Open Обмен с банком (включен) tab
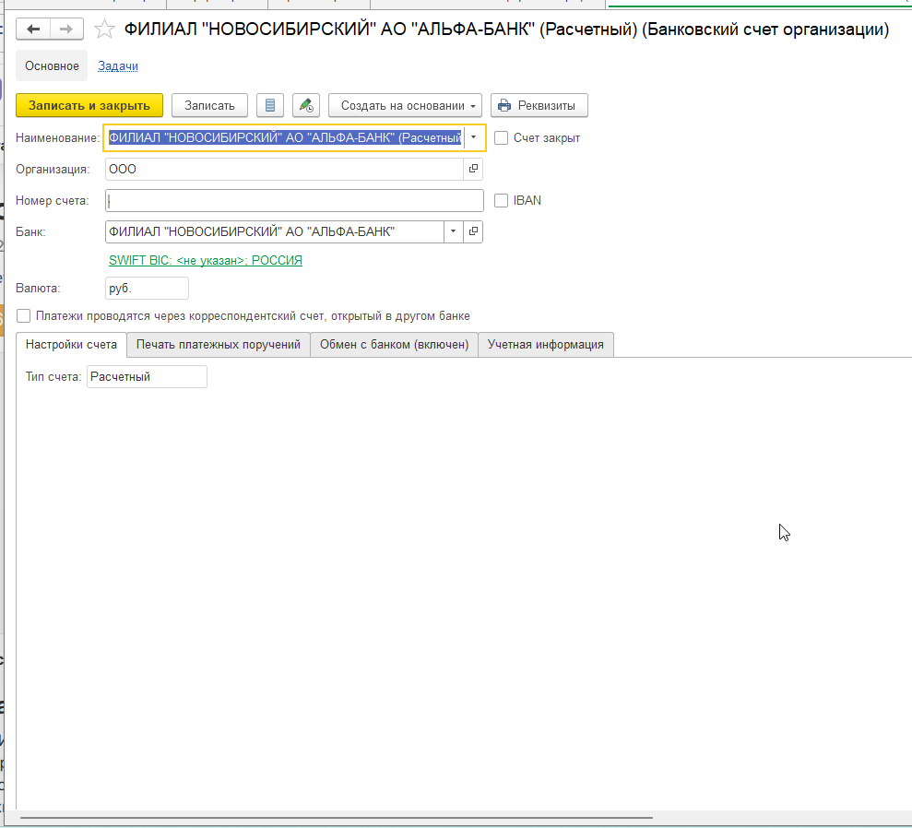Screen dimensions: 912x828 tap(395, 344)
